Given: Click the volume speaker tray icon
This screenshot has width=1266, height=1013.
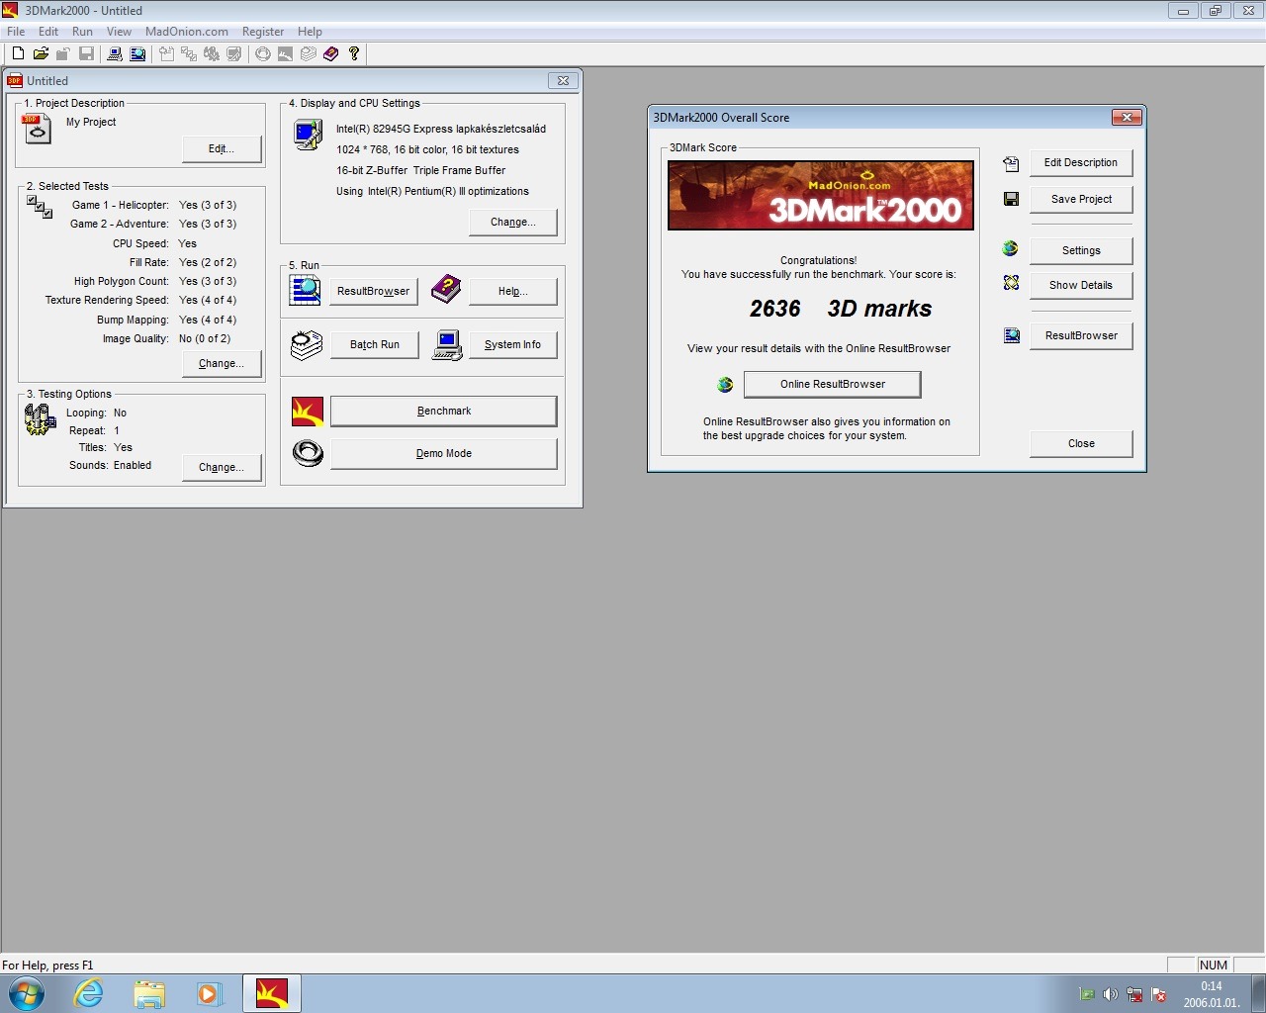Looking at the screenshot, I should coord(1110,994).
